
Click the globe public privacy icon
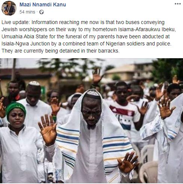coord(42,12)
